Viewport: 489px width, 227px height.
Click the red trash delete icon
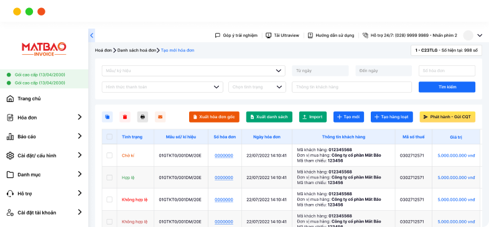pyautogui.click(x=125, y=117)
